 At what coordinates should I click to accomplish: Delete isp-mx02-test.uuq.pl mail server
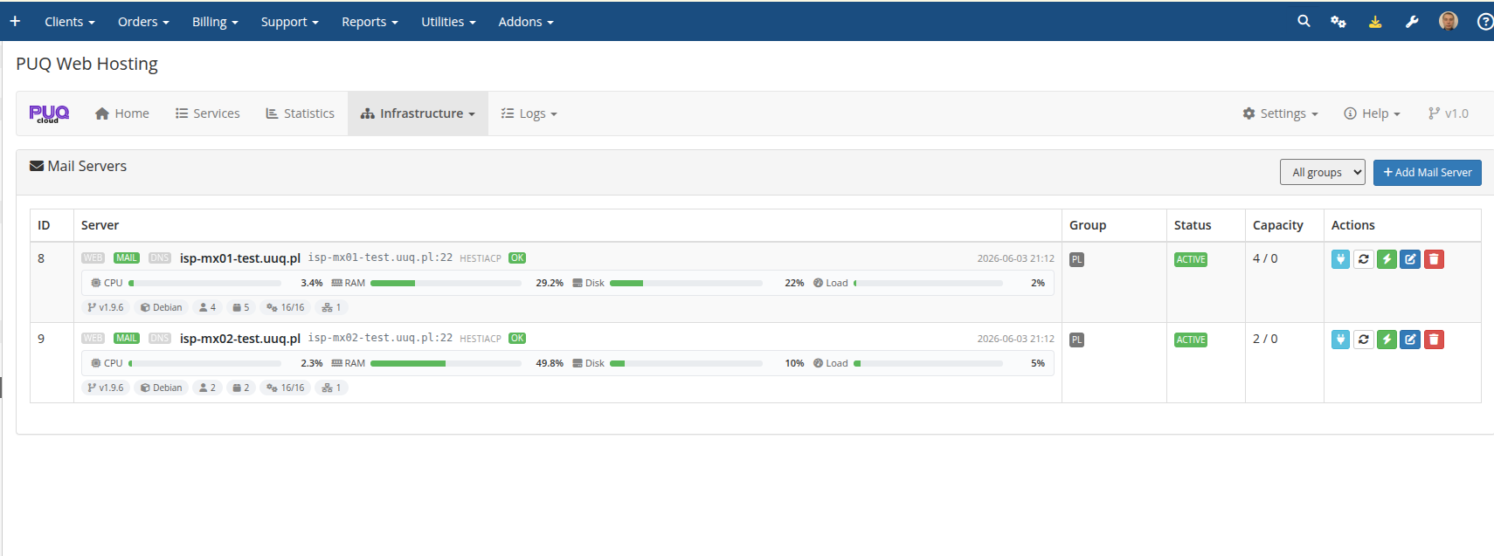click(1434, 340)
